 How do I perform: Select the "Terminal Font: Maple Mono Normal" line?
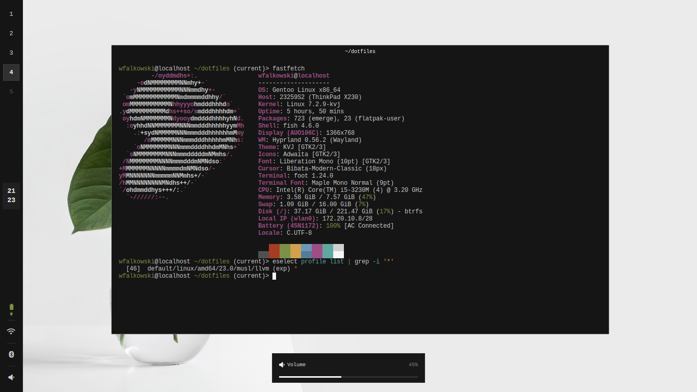(326, 183)
